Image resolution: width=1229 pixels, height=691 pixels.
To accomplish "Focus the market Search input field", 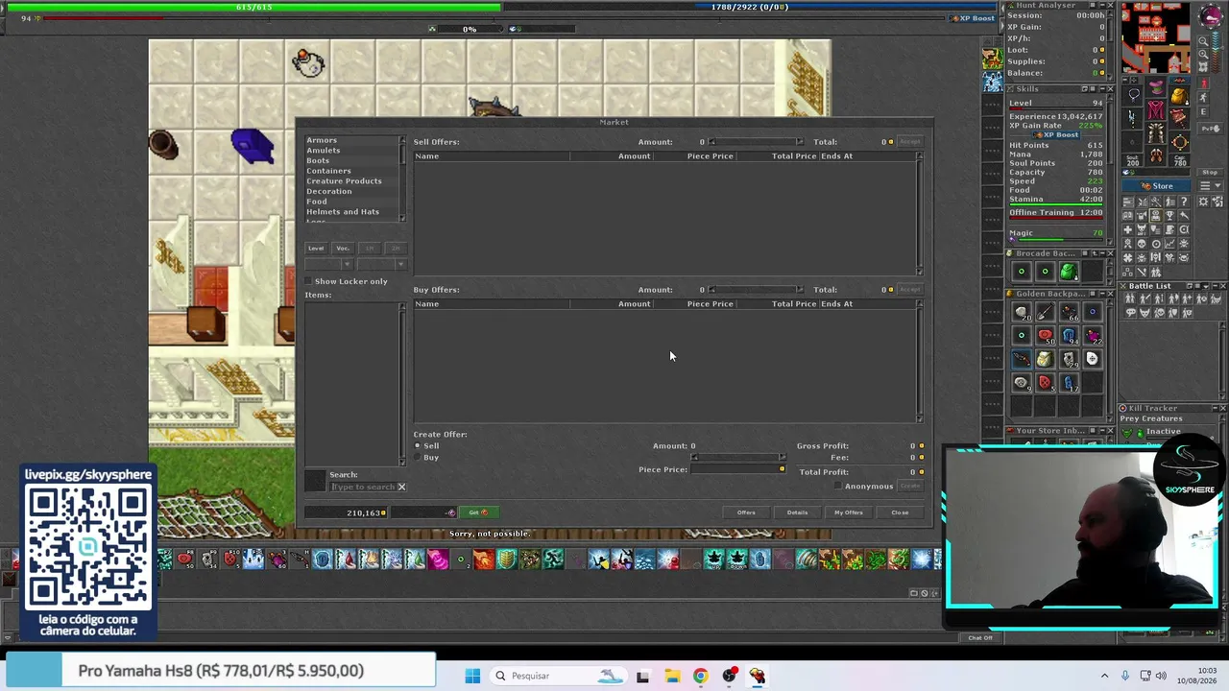I will [363, 487].
